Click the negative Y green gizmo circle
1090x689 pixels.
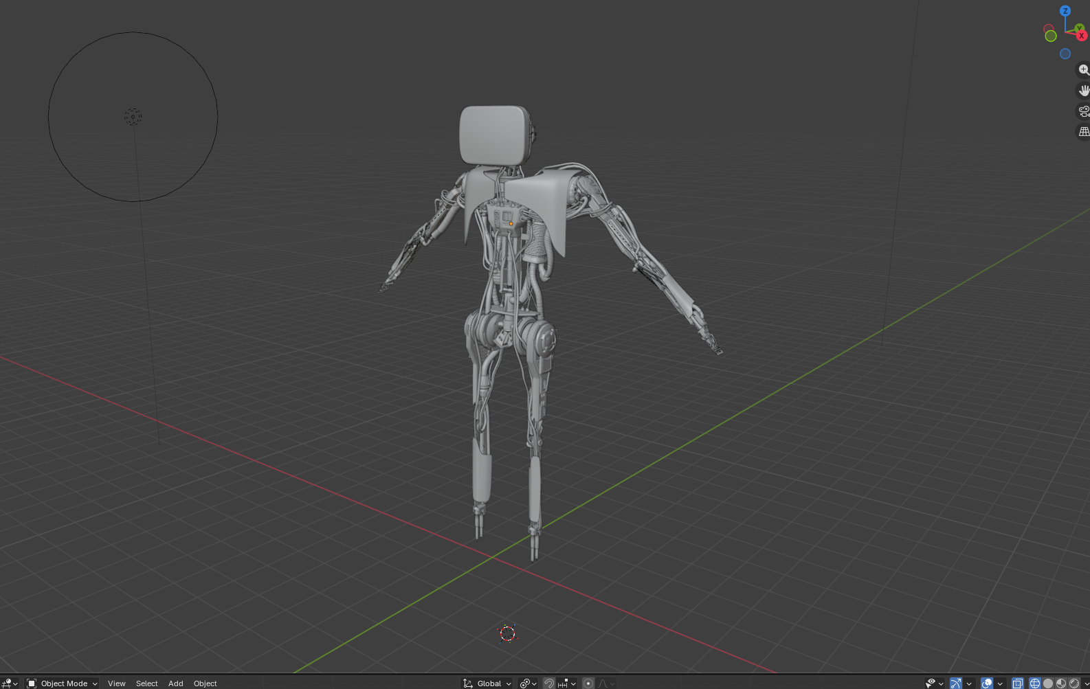(x=1051, y=36)
